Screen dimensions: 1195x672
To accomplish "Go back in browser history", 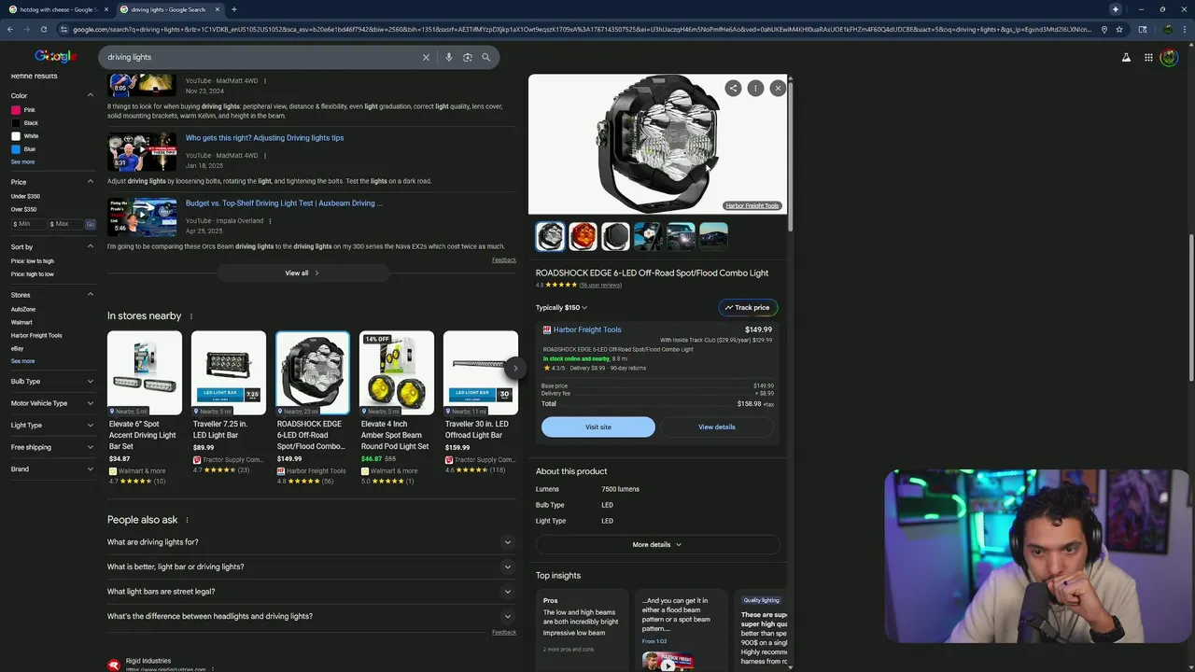I will pyautogui.click(x=10, y=29).
